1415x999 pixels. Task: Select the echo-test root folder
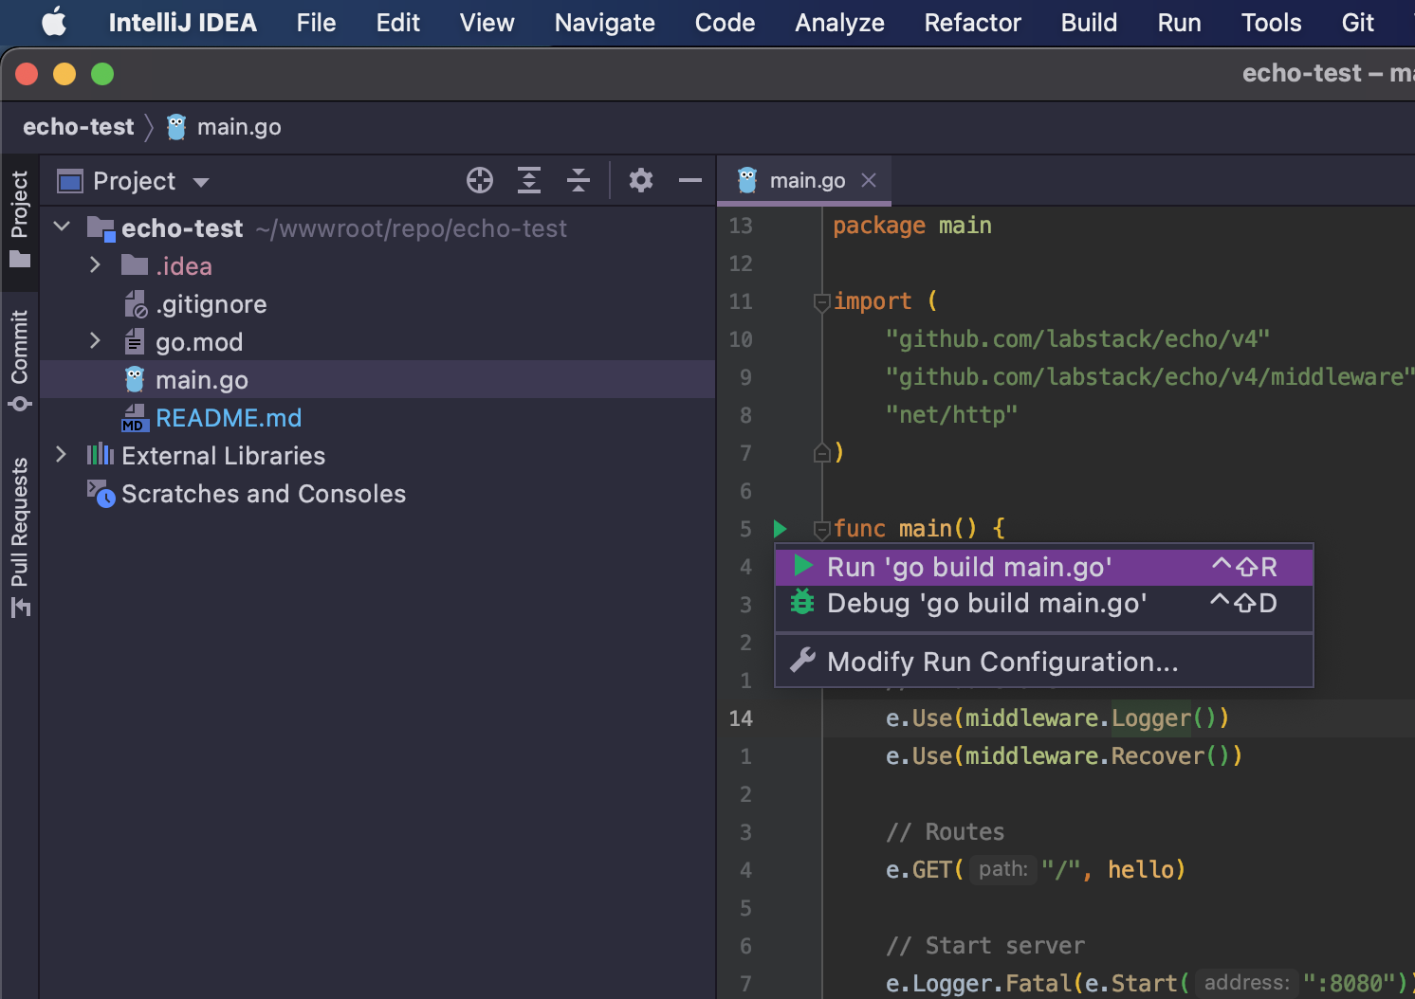377,228
